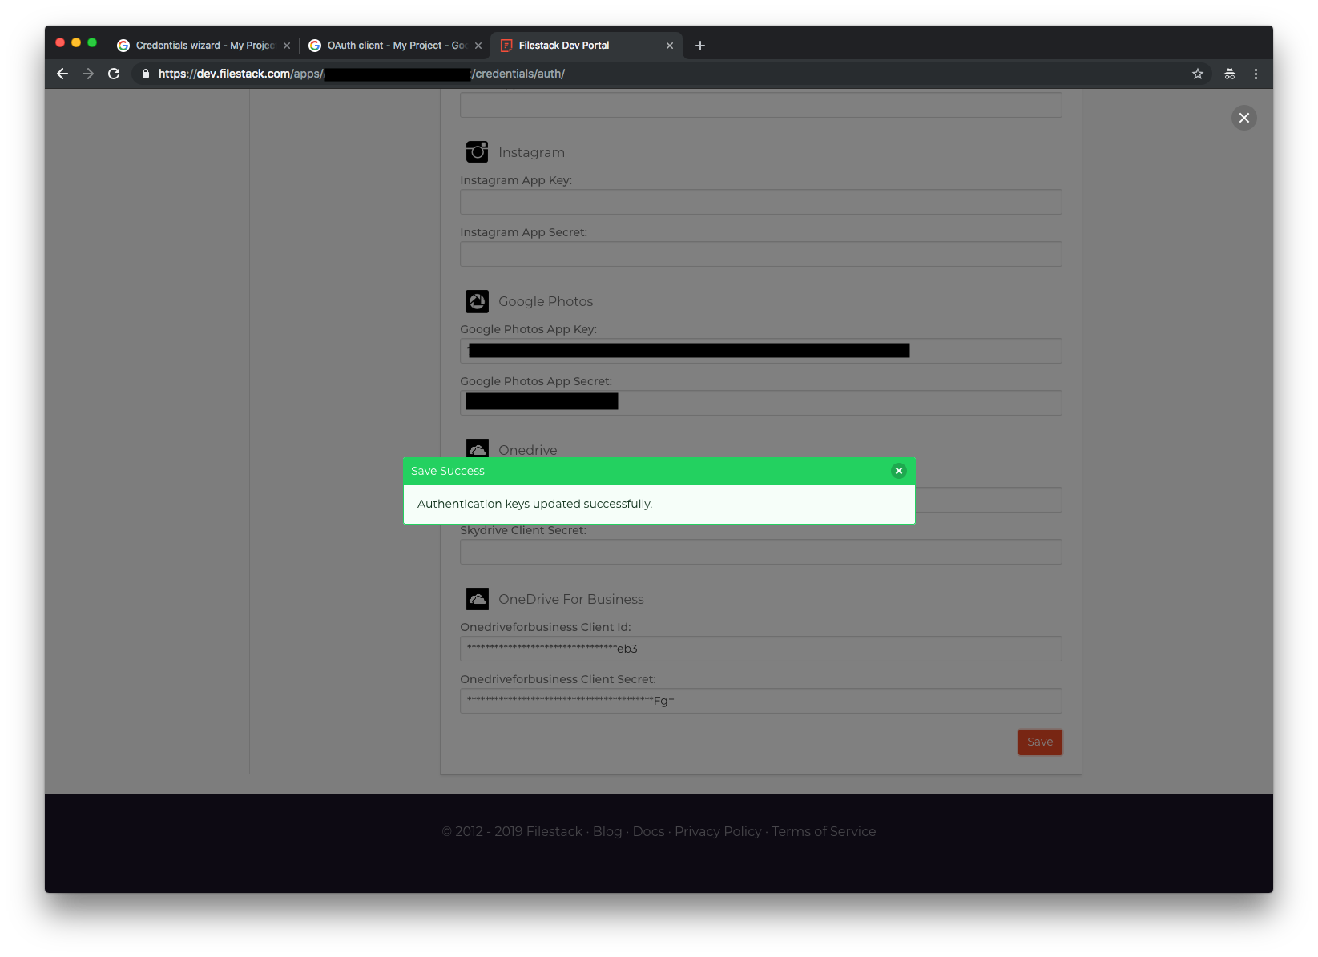
Task: Click the lock icon in address bar
Action: [146, 74]
